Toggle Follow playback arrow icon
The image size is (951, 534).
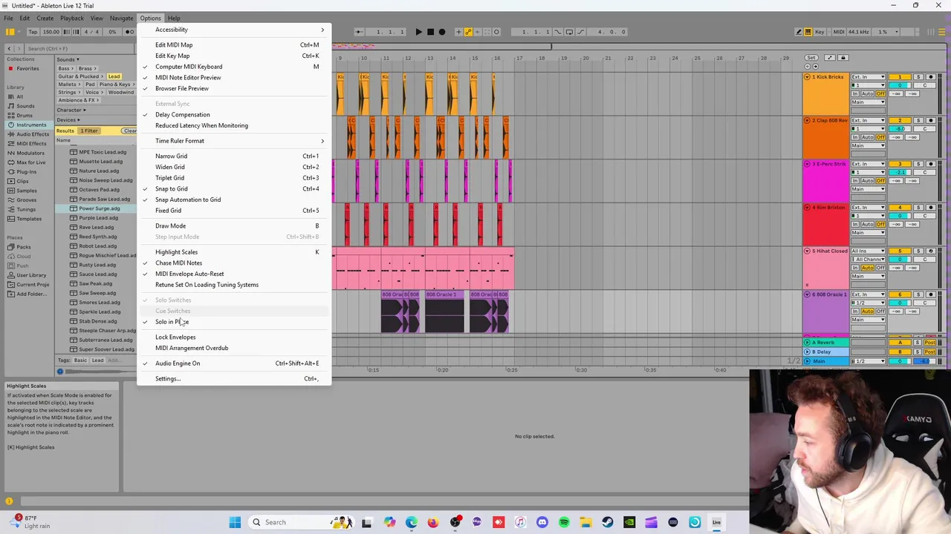point(360,32)
